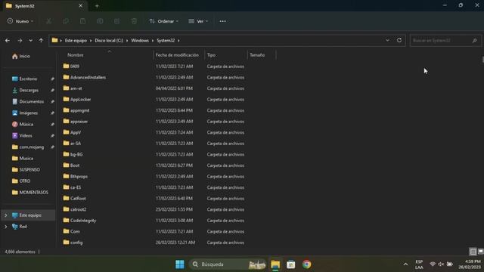Open File Explorer from taskbar

[275, 264]
